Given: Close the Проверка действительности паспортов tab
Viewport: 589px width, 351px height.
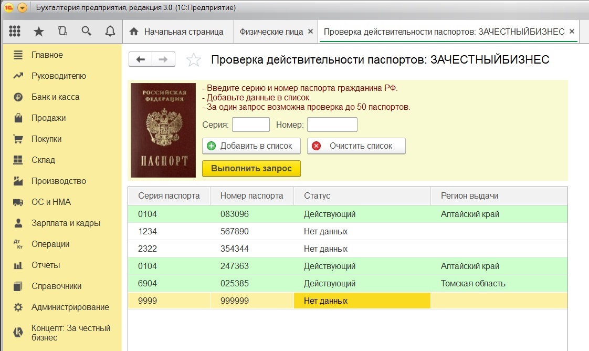Looking at the screenshot, I should click(x=572, y=32).
